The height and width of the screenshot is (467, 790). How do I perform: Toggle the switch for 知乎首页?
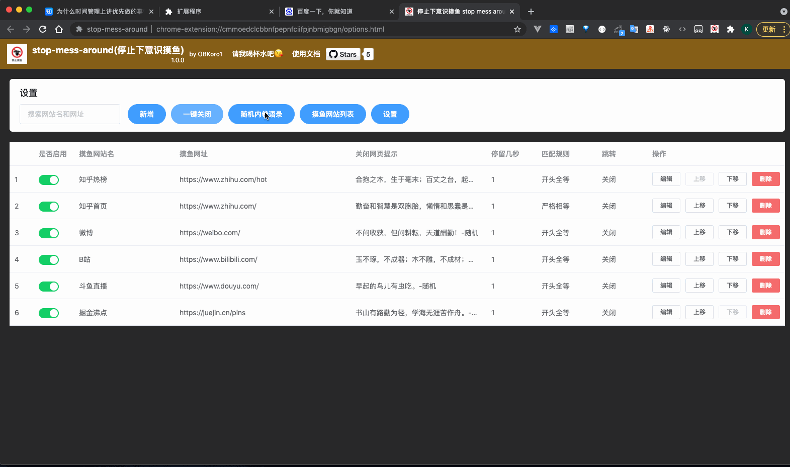[x=49, y=206]
